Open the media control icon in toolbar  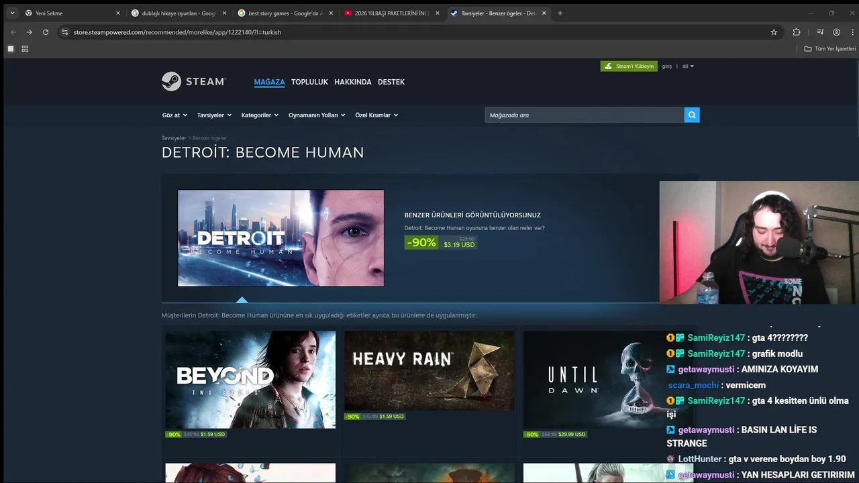tap(820, 32)
